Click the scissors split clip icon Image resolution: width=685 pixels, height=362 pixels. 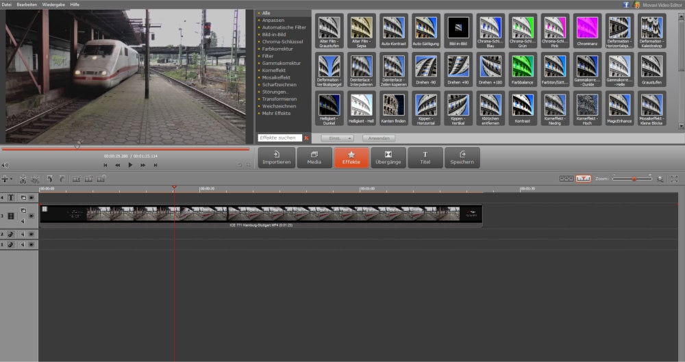coord(23,179)
